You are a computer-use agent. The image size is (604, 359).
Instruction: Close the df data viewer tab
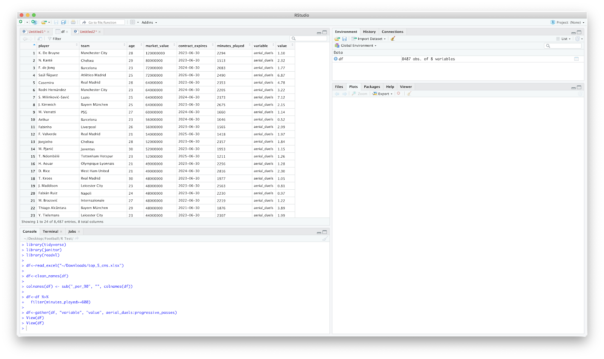(x=67, y=32)
